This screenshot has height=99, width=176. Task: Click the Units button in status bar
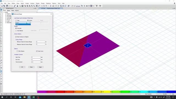coord(173,94)
